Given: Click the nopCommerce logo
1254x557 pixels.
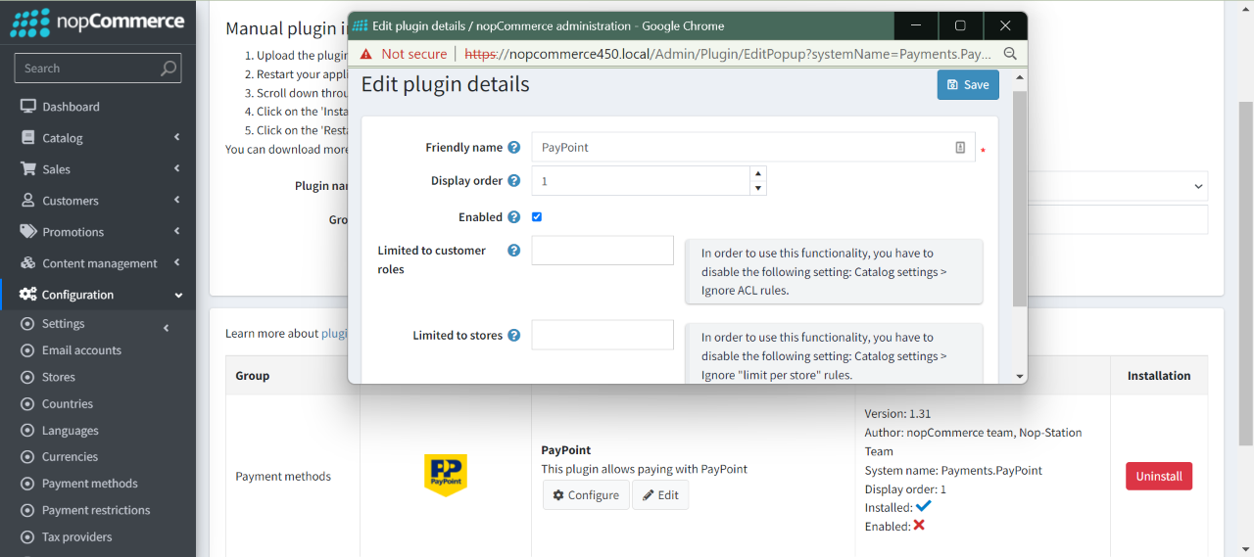Looking at the screenshot, I should (97, 22).
